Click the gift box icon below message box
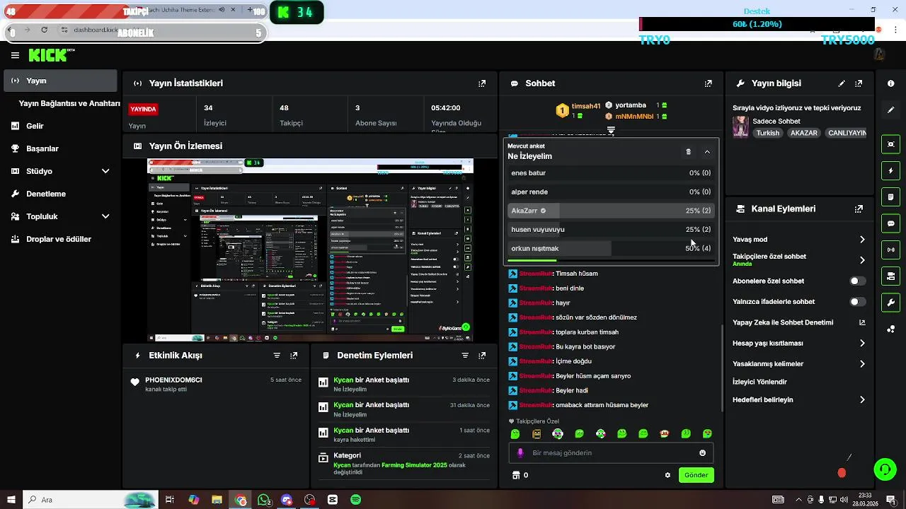 pos(516,475)
